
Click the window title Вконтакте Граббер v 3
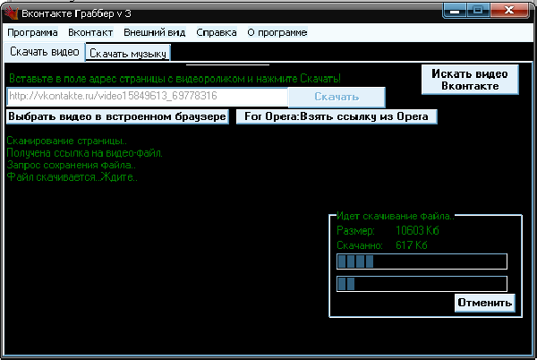76,13
